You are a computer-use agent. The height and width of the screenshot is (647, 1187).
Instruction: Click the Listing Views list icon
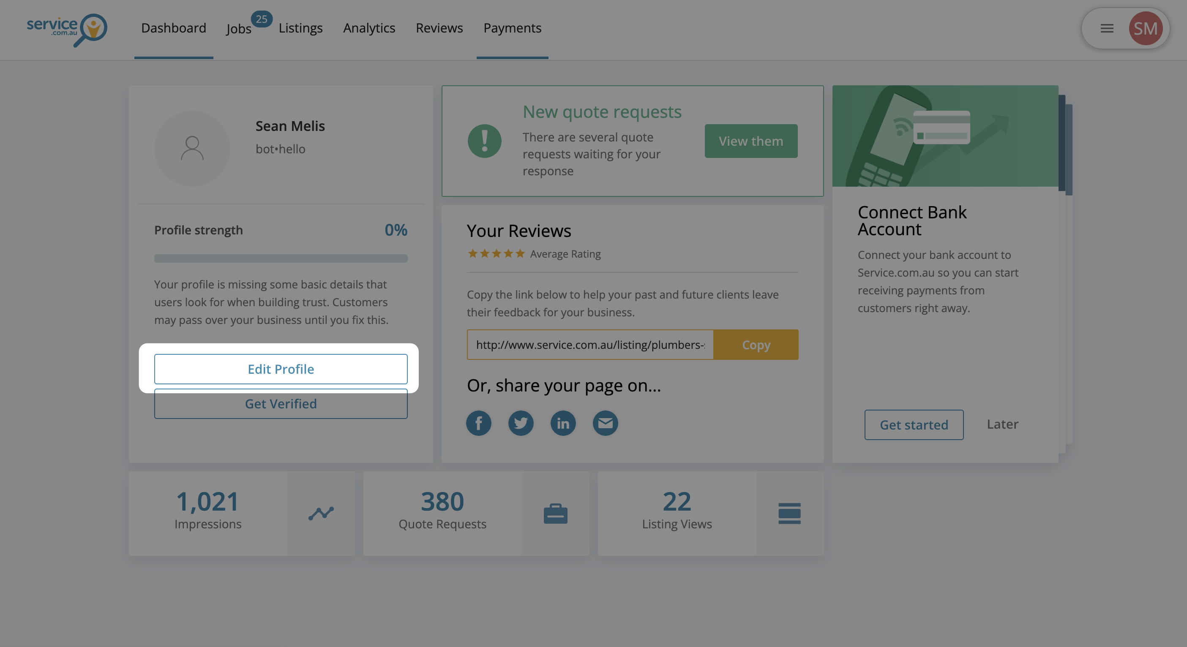pos(789,513)
